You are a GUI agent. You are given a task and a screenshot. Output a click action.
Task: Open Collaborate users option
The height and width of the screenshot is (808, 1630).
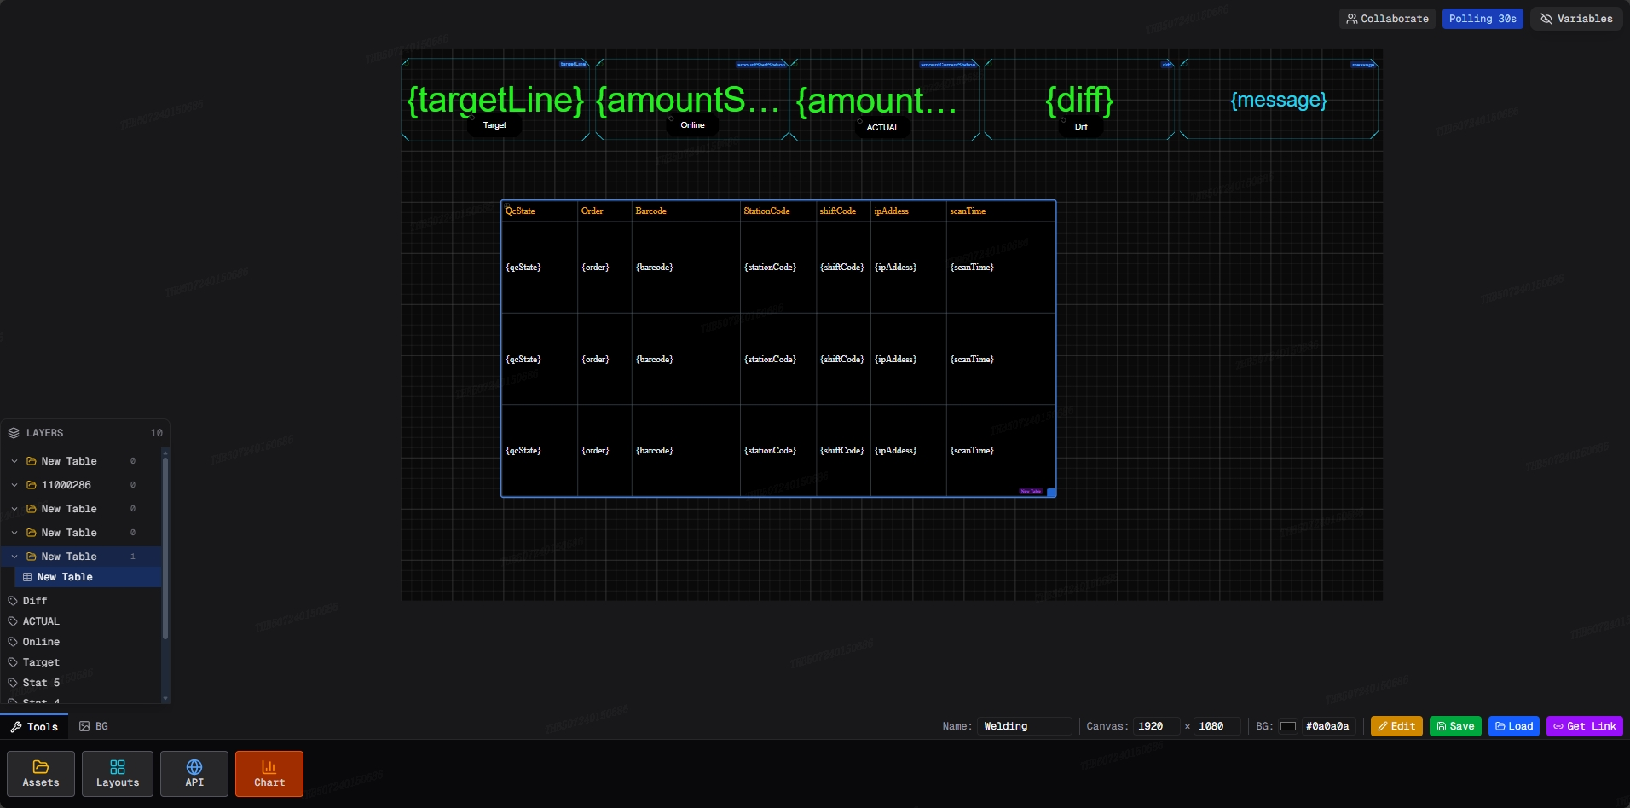pos(1387,19)
